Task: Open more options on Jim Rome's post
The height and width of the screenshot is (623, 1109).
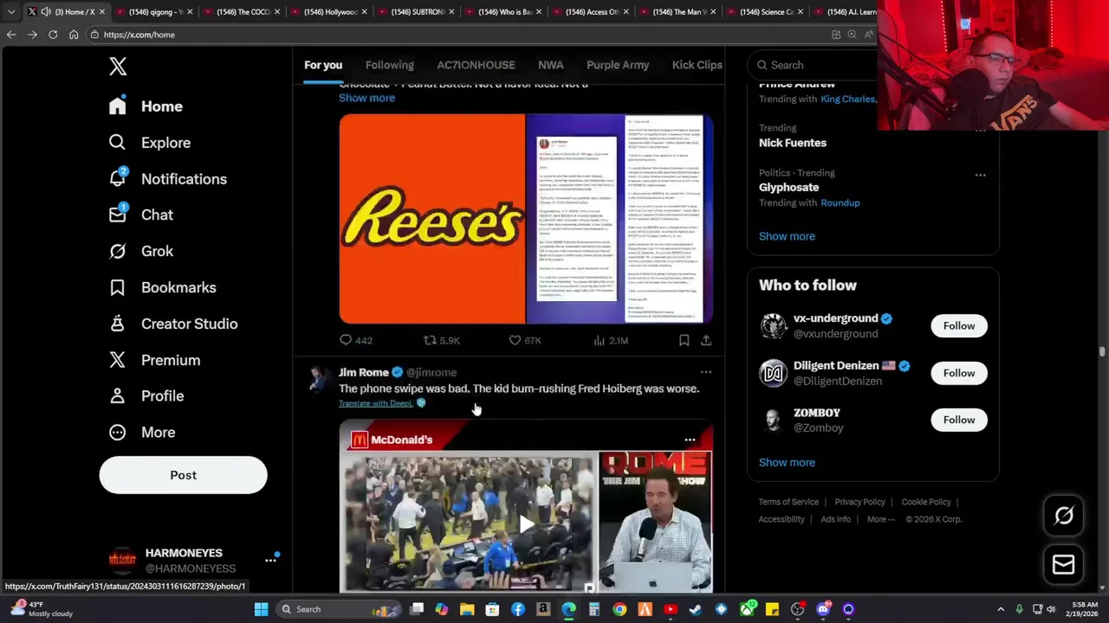Action: click(x=706, y=373)
